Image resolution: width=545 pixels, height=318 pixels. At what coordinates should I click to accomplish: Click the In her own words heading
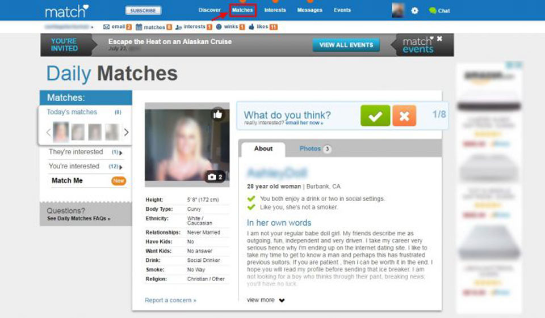pyautogui.click(x=279, y=223)
